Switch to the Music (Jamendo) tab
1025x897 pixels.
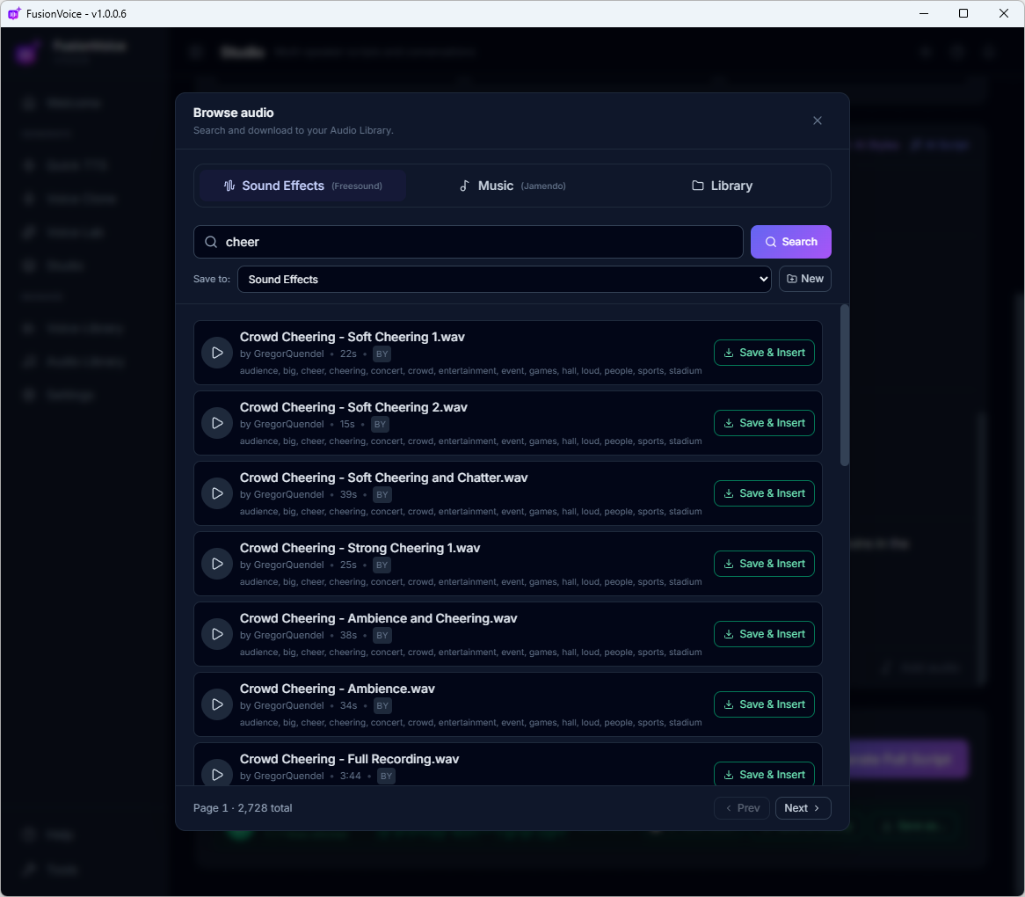coord(512,186)
